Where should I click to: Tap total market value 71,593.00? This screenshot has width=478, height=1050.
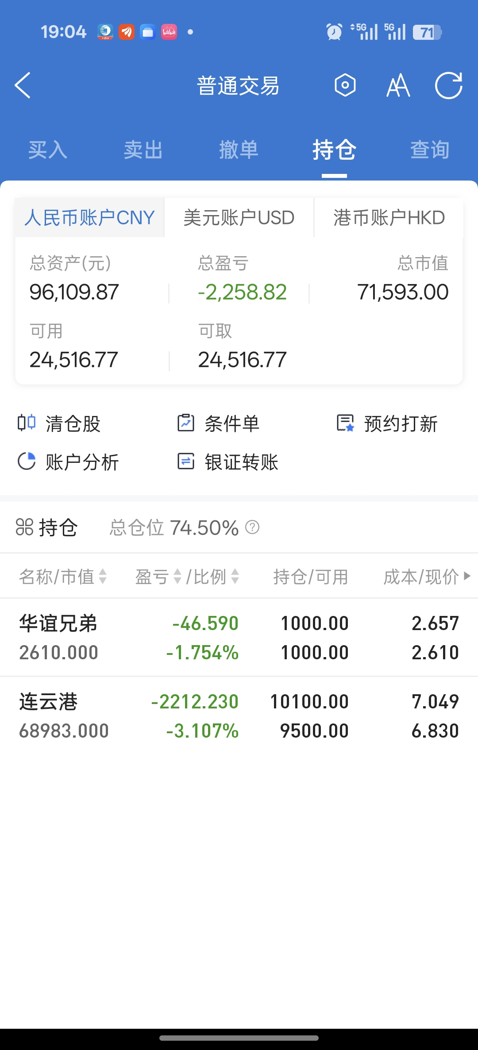click(x=403, y=292)
